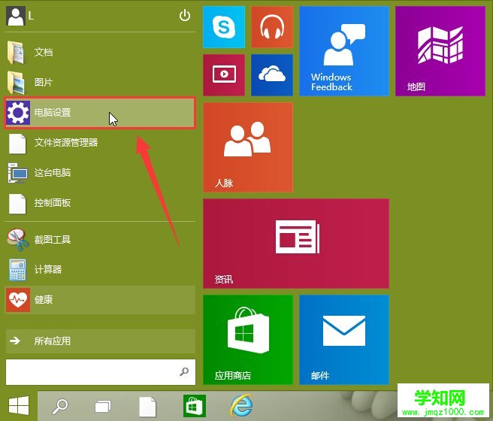The image size is (493, 421).
Task: Open Task View on taskbar
Action: [103, 406]
